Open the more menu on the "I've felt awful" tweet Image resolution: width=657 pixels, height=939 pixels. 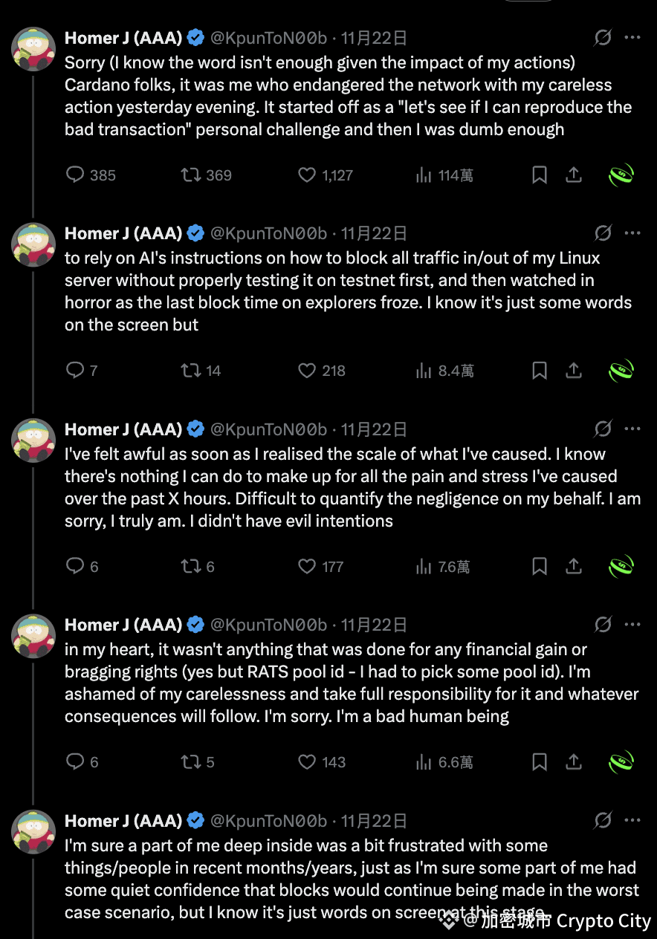[632, 429]
